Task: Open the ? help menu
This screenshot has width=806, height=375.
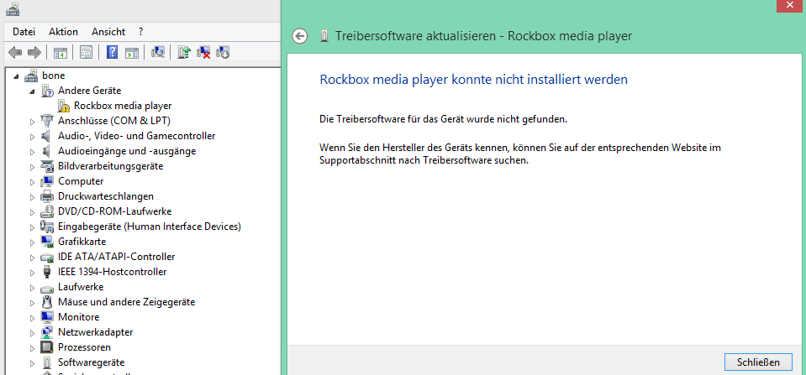Action: tap(141, 32)
